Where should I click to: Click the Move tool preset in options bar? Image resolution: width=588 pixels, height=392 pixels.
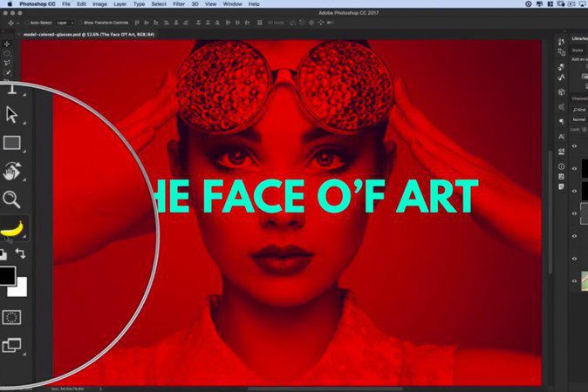(x=12, y=23)
